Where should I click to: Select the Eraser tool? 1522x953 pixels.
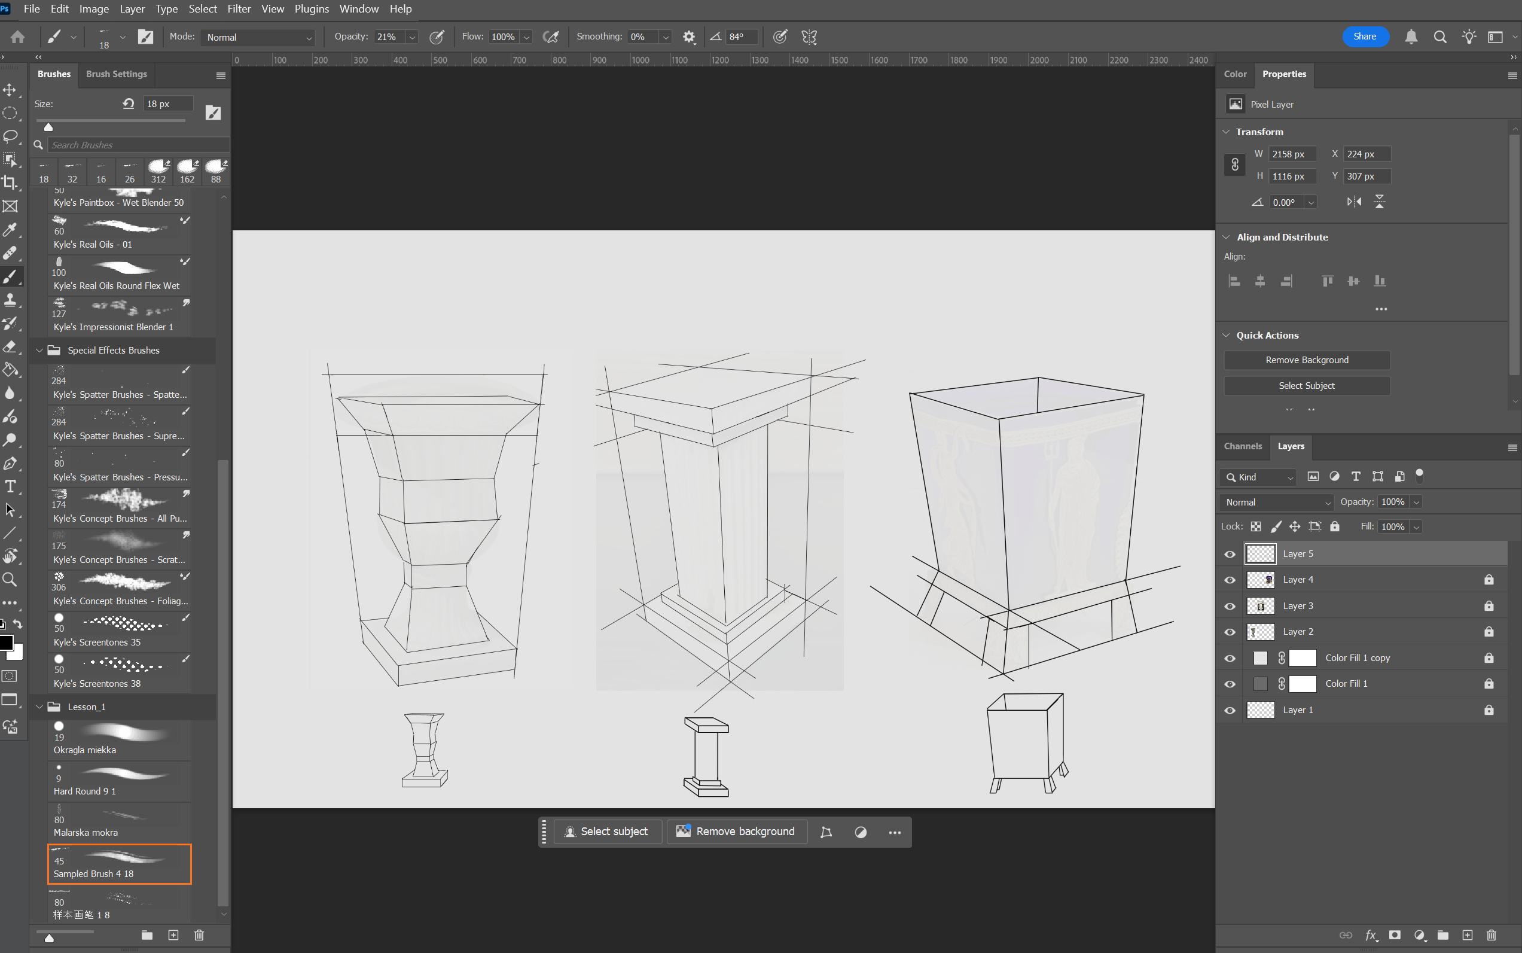click(10, 346)
